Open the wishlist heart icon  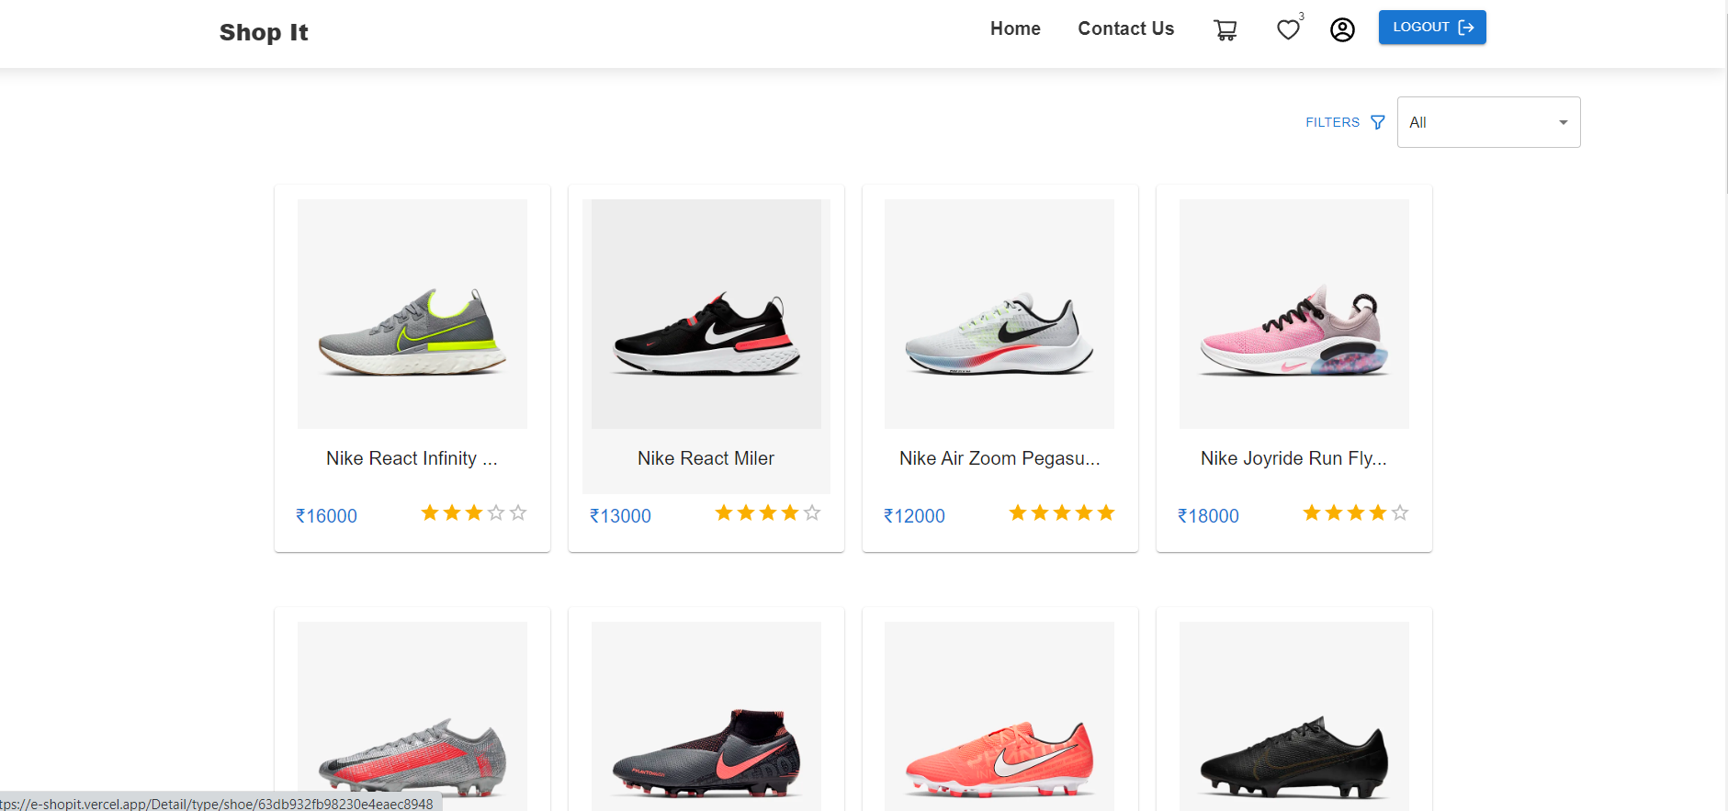coord(1288,30)
